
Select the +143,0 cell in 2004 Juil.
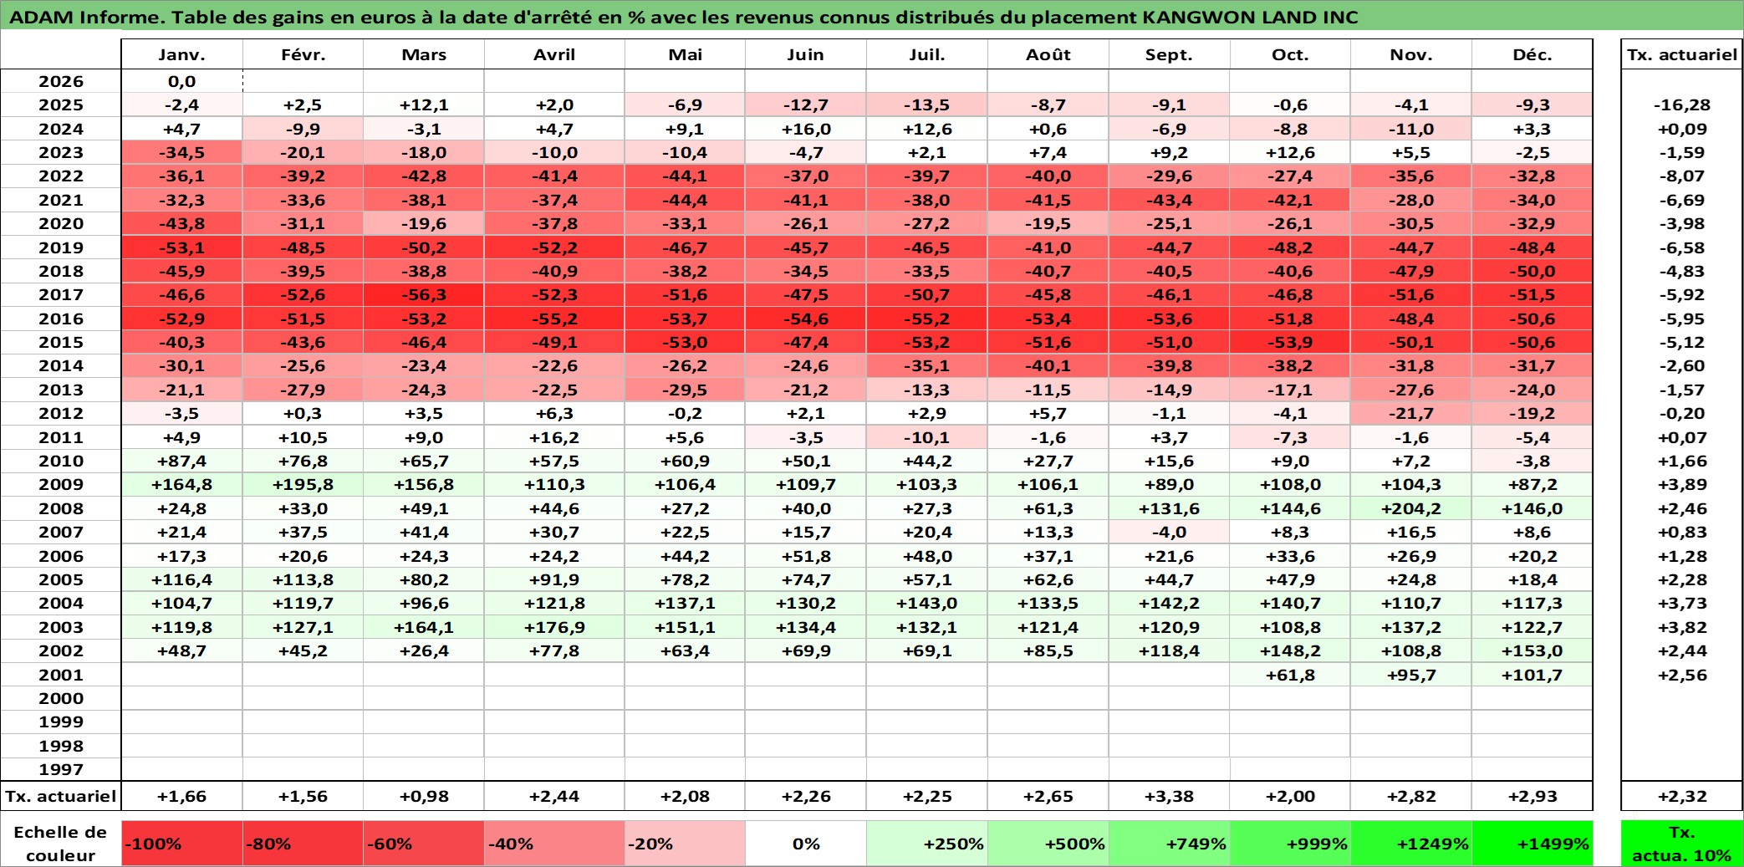[x=927, y=603]
